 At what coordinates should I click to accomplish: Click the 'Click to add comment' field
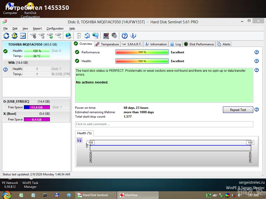tap(164, 124)
